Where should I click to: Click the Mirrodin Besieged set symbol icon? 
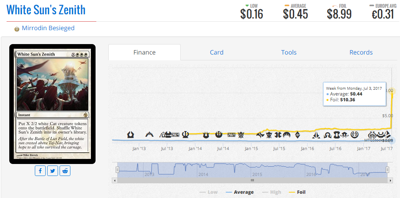tap(17, 29)
